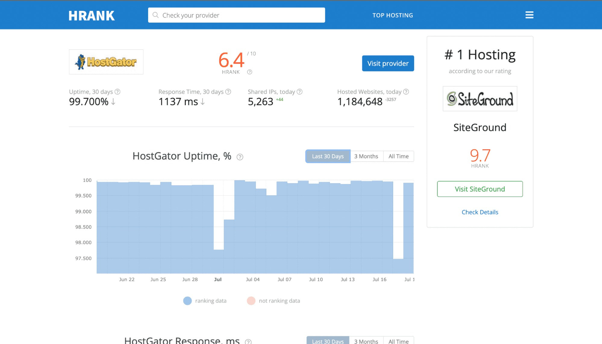Click the HostGator Uptime chart help icon

click(240, 157)
